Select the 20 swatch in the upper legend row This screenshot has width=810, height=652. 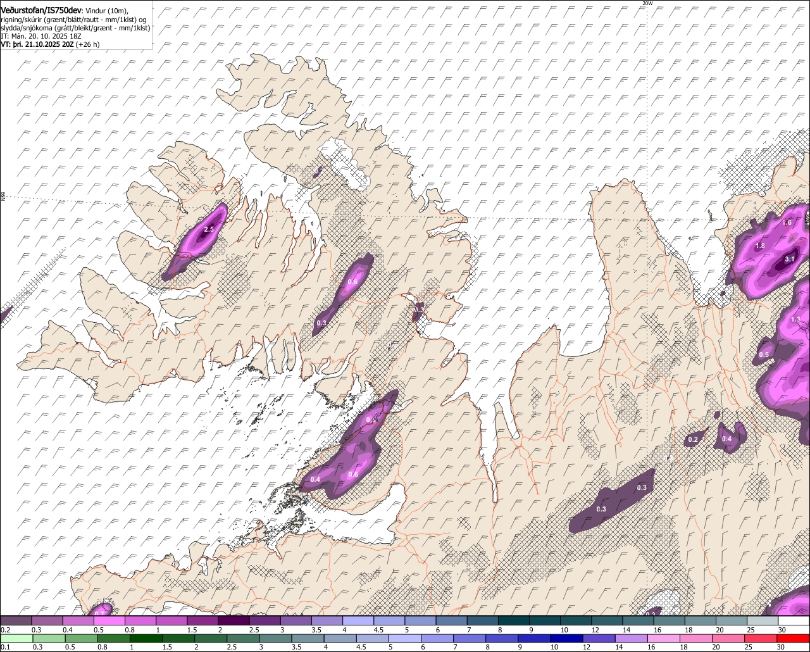(x=732, y=620)
